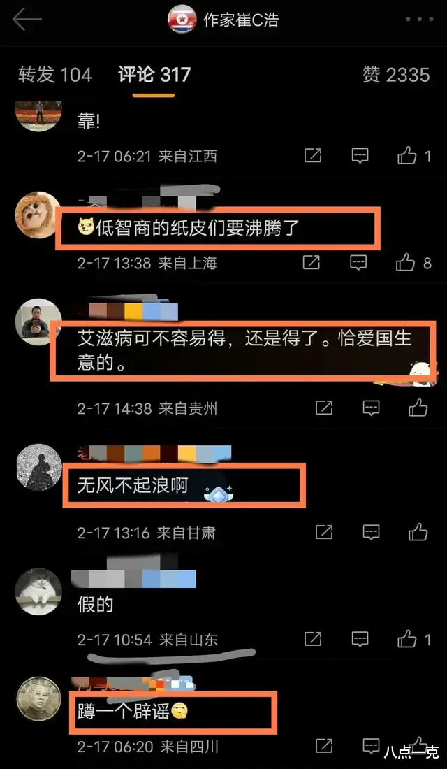Repost the 靠! comment via share icon
The width and height of the screenshot is (447, 769).
[313, 155]
